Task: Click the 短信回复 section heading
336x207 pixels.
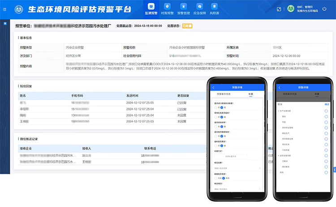Action: click(x=26, y=86)
